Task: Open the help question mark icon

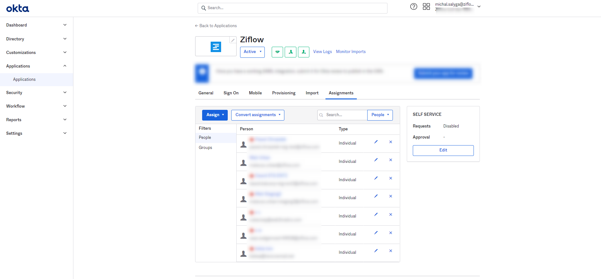Action: [413, 7]
